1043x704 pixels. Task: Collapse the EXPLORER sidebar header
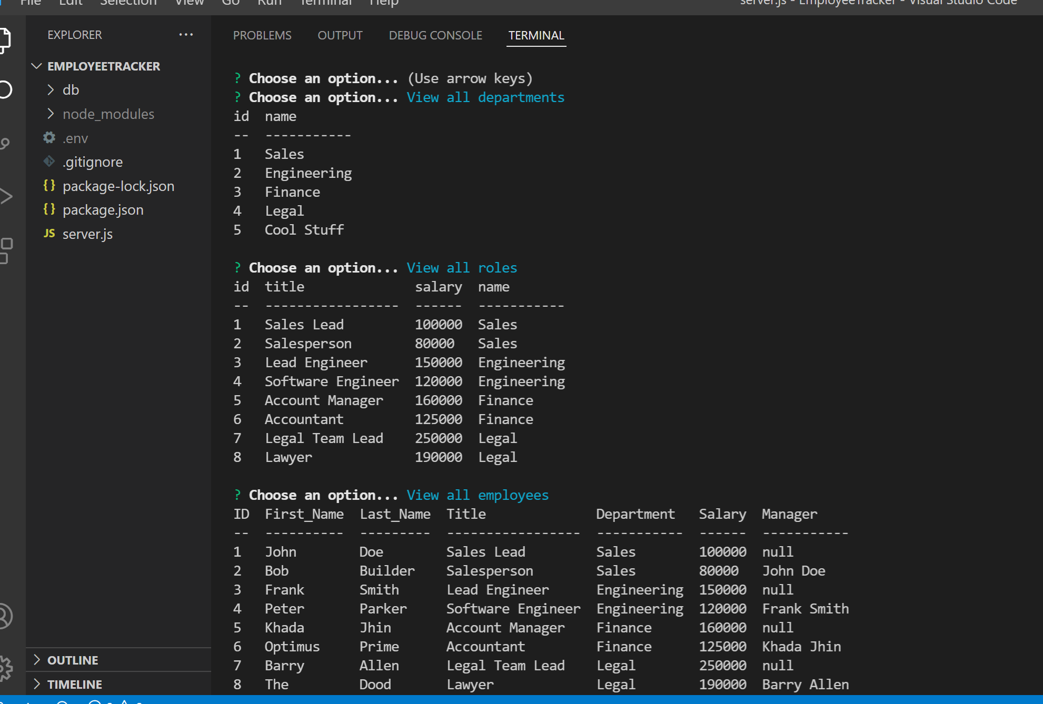pyautogui.click(x=74, y=35)
